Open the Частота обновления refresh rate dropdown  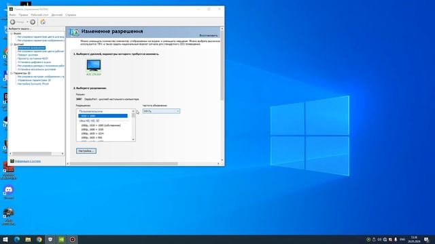coord(161,111)
